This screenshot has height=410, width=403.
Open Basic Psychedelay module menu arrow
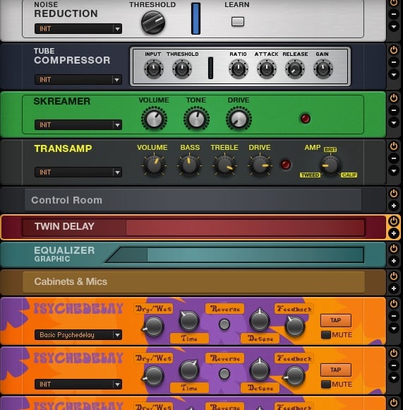[394, 328]
